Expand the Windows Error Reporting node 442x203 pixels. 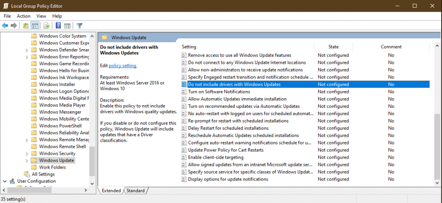[27, 57]
